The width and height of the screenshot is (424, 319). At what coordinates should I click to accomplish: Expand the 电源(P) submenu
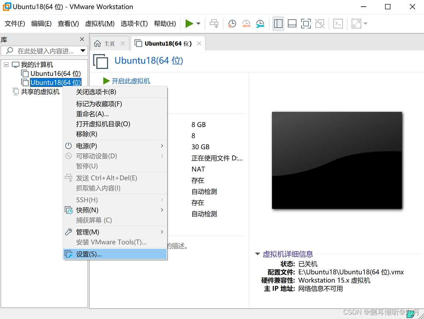click(x=115, y=146)
